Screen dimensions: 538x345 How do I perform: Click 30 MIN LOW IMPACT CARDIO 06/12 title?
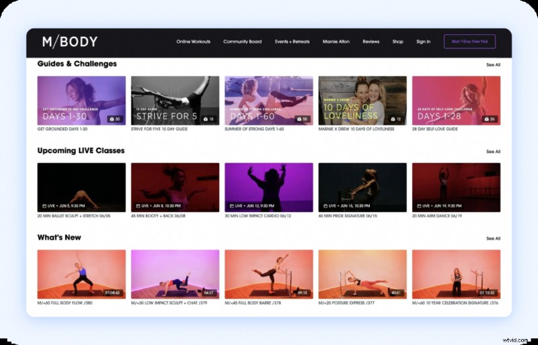[258, 216]
